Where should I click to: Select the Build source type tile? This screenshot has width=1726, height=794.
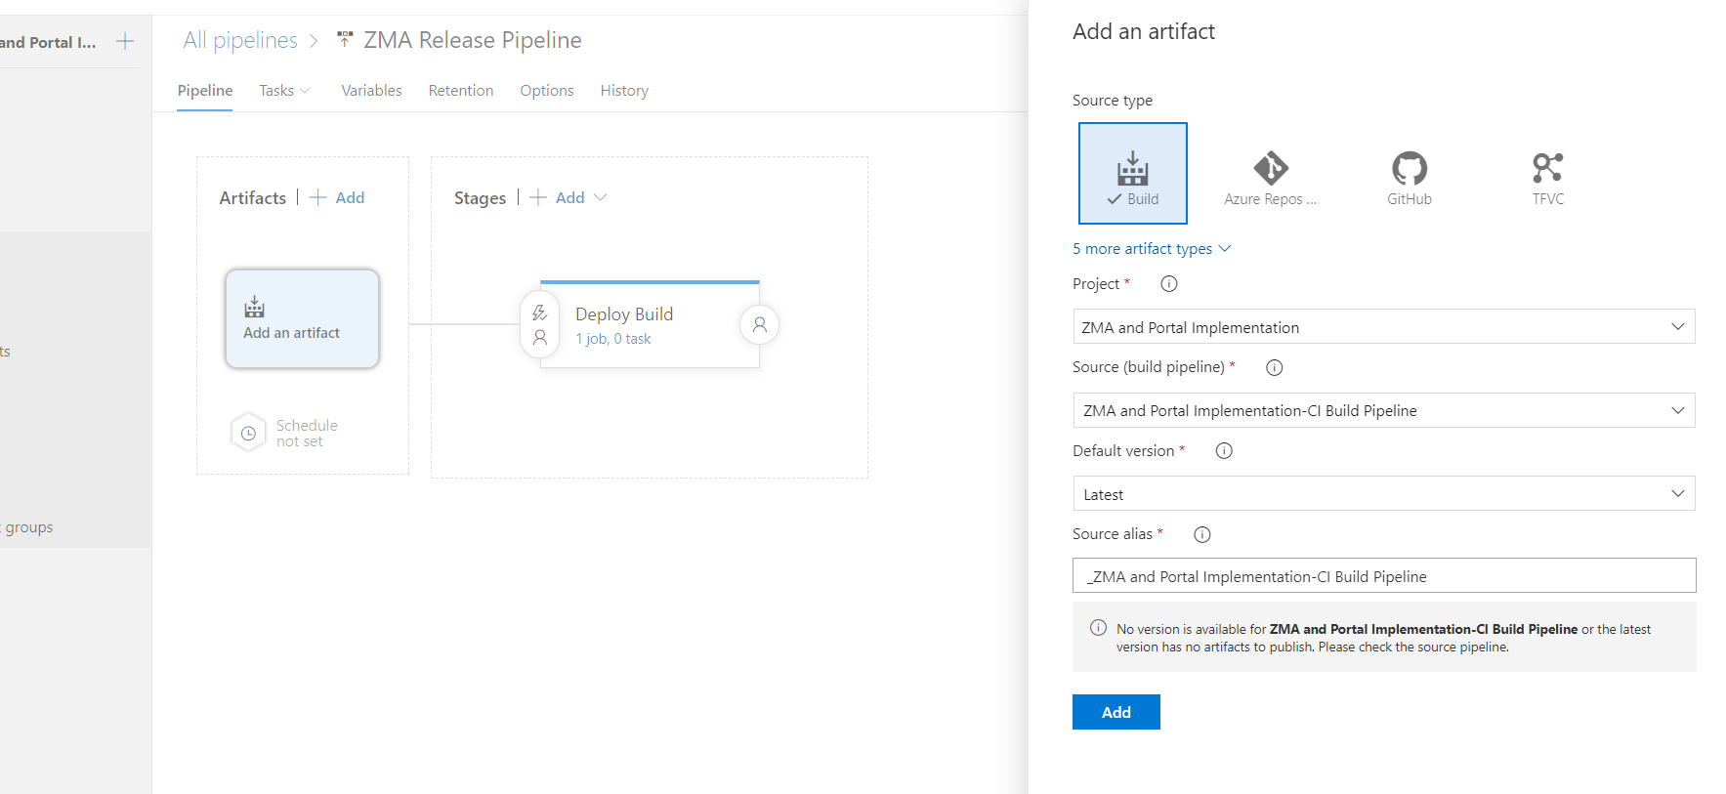(1132, 173)
